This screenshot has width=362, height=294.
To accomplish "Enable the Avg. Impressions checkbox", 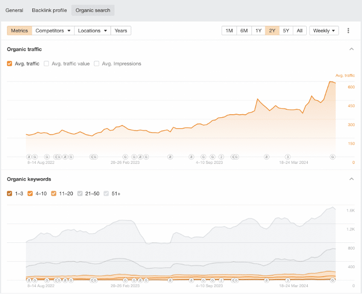I will [x=97, y=64].
